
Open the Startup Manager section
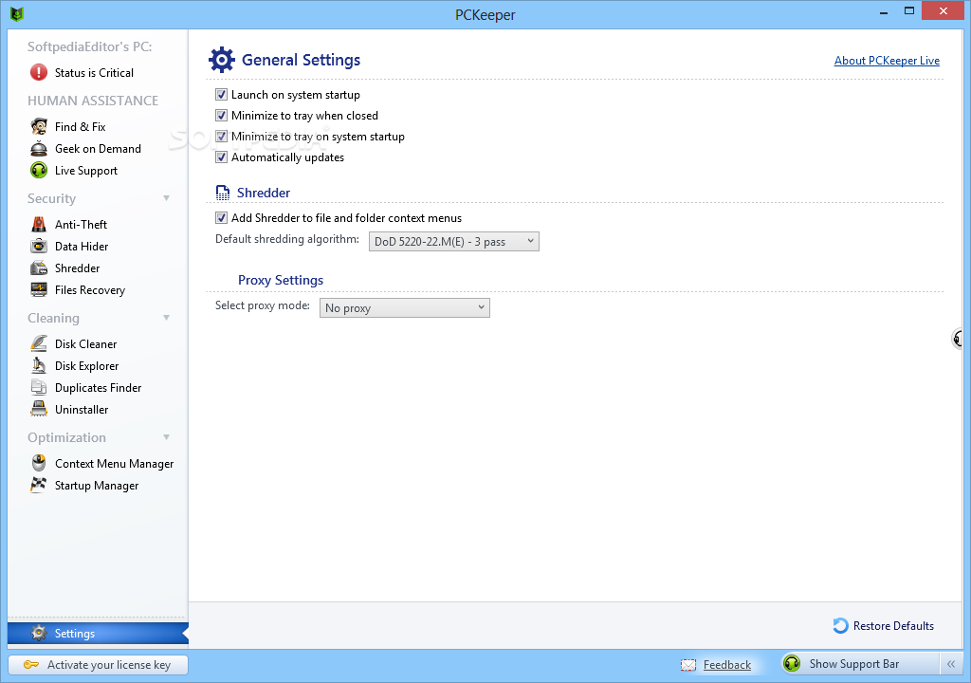pos(97,486)
